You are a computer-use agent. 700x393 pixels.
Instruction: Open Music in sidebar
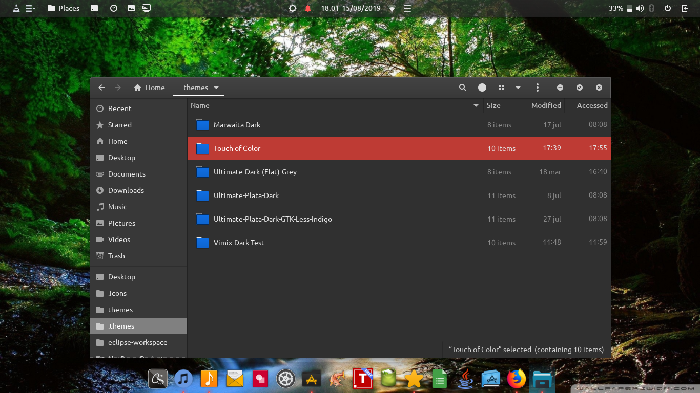click(138, 207)
